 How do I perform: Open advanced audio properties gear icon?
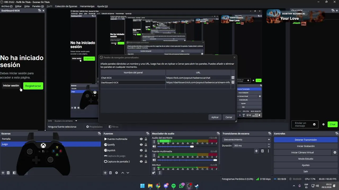click(154, 173)
